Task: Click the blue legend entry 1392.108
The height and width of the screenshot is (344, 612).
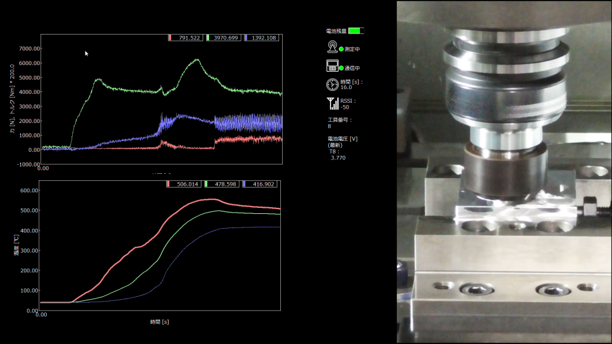Action: click(x=262, y=38)
